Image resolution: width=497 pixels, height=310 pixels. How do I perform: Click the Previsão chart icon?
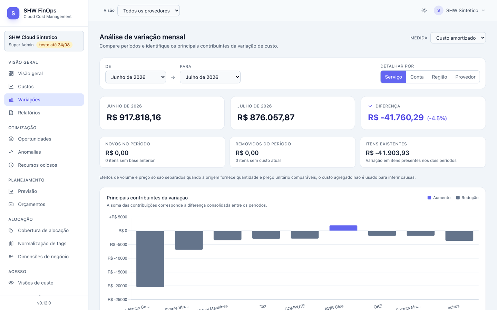[11, 191]
